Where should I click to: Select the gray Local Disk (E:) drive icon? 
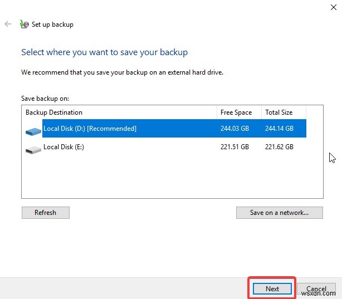(33, 150)
